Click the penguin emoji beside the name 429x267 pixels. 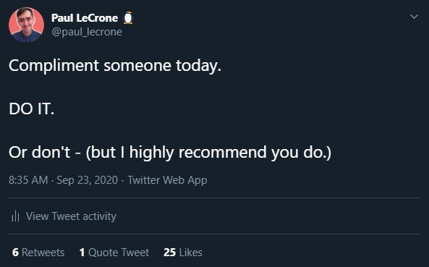pos(128,18)
